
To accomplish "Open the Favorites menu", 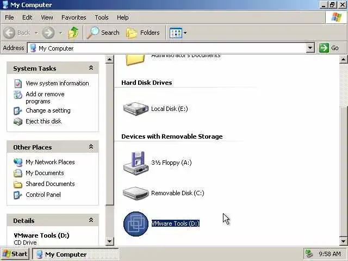I will (74, 17).
